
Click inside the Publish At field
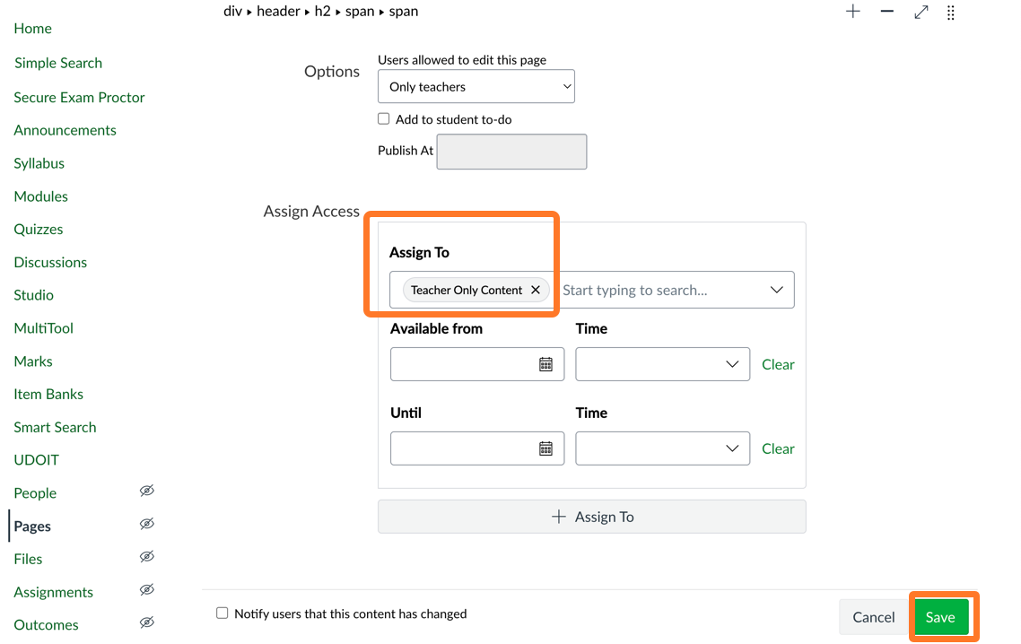(511, 151)
